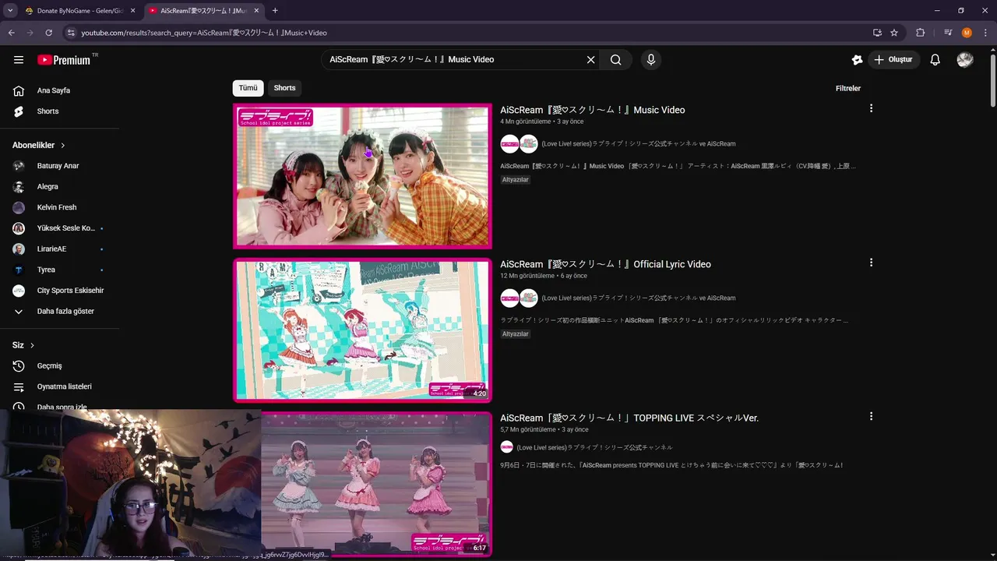View site information icon in address bar
This screenshot has height=561, width=997.
point(70,33)
